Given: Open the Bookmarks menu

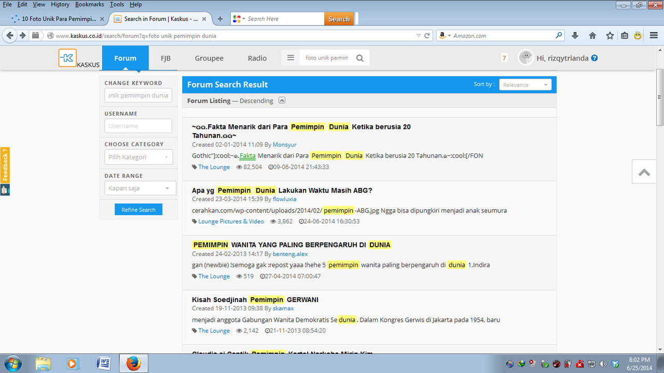Looking at the screenshot, I should (x=89, y=4).
